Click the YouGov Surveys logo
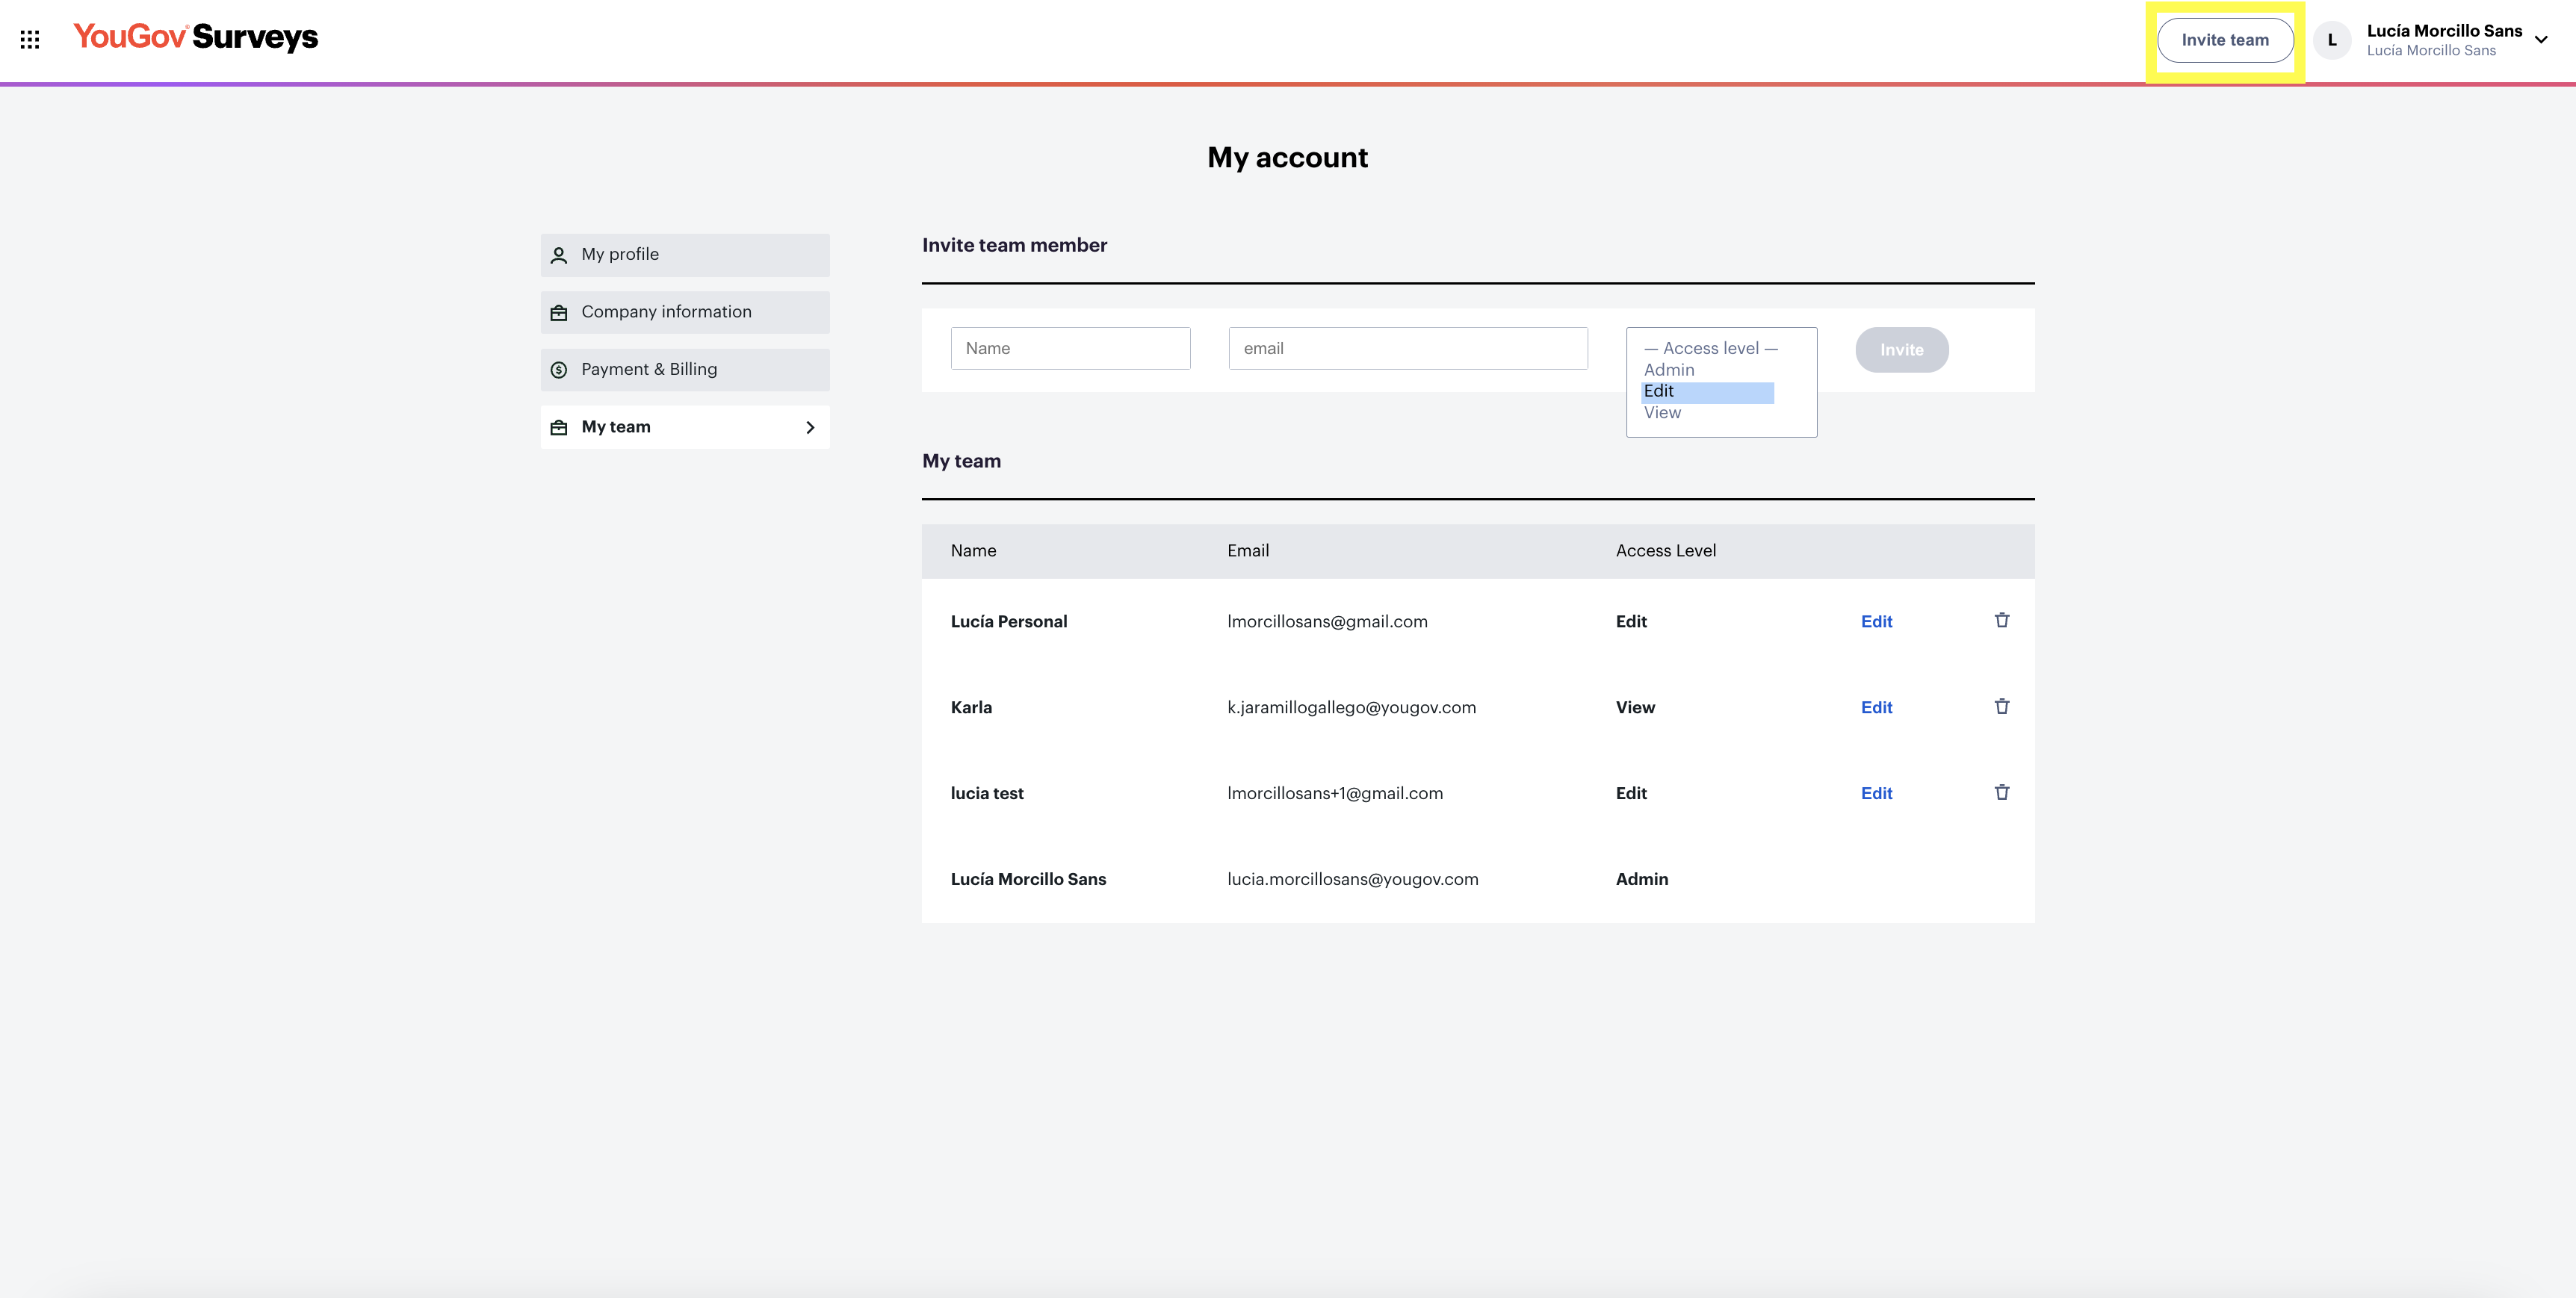Viewport: 2576px width, 1298px height. click(x=196, y=37)
